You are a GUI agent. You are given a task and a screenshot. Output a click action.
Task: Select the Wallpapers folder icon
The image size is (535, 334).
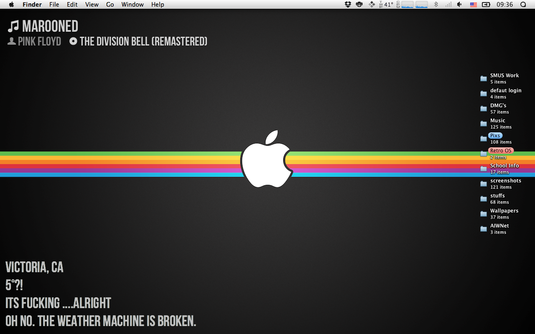484,214
